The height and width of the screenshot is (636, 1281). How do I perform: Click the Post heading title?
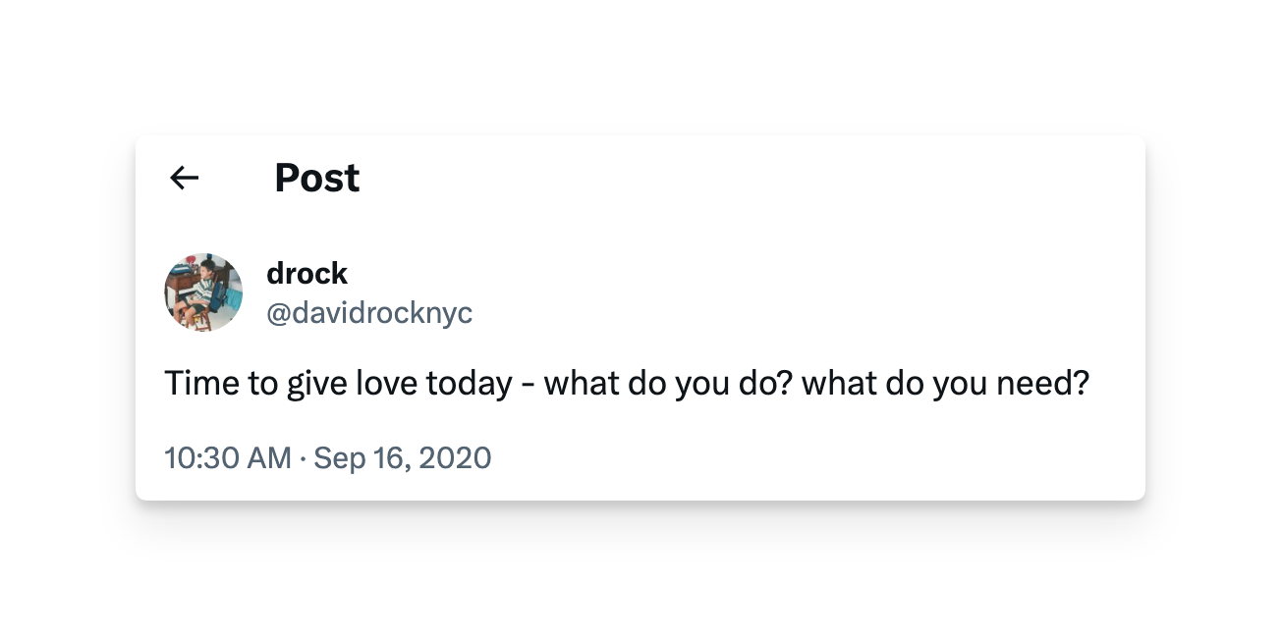(317, 178)
